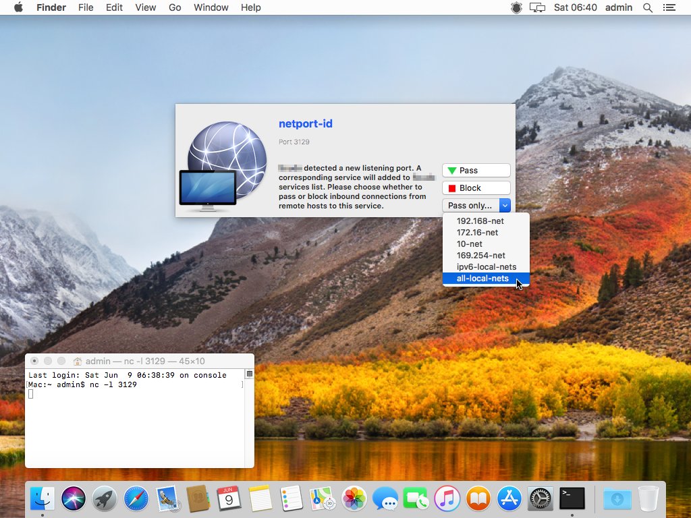Launch Safari compass icon
This screenshot has width=691, height=518.
click(136, 498)
